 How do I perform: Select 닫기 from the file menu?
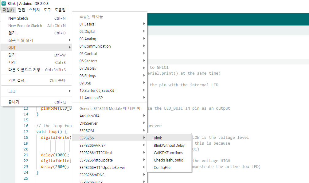tap(37, 55)
